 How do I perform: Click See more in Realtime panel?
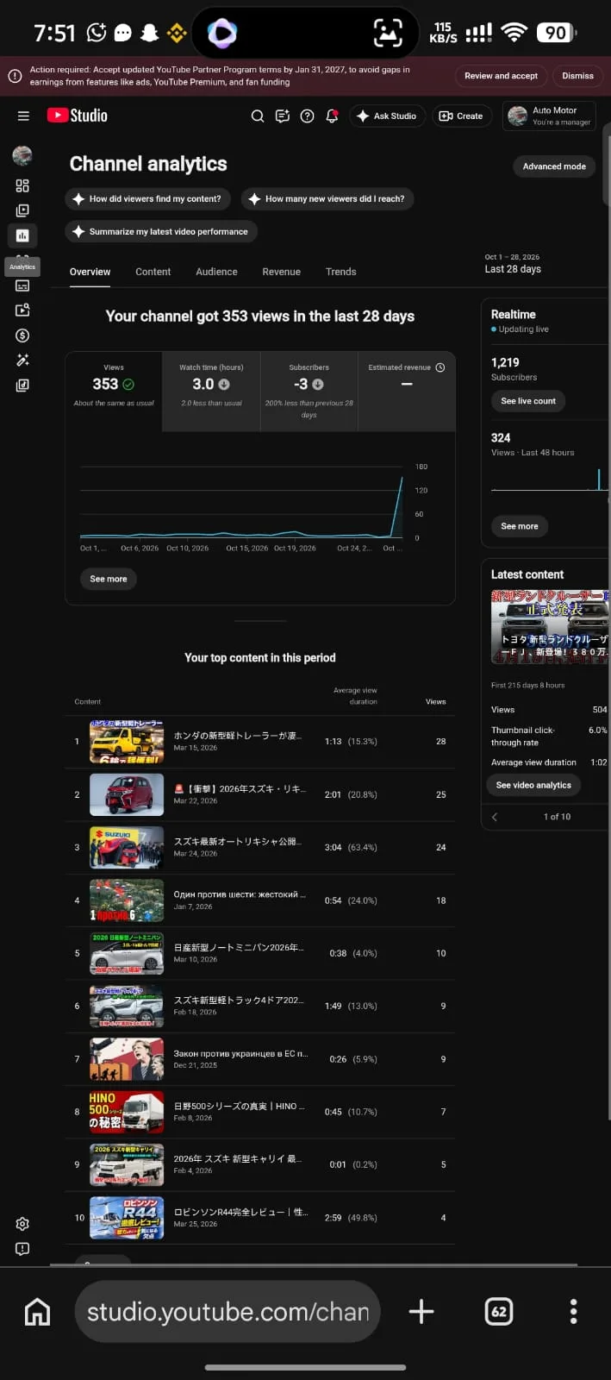coord(520,526)
